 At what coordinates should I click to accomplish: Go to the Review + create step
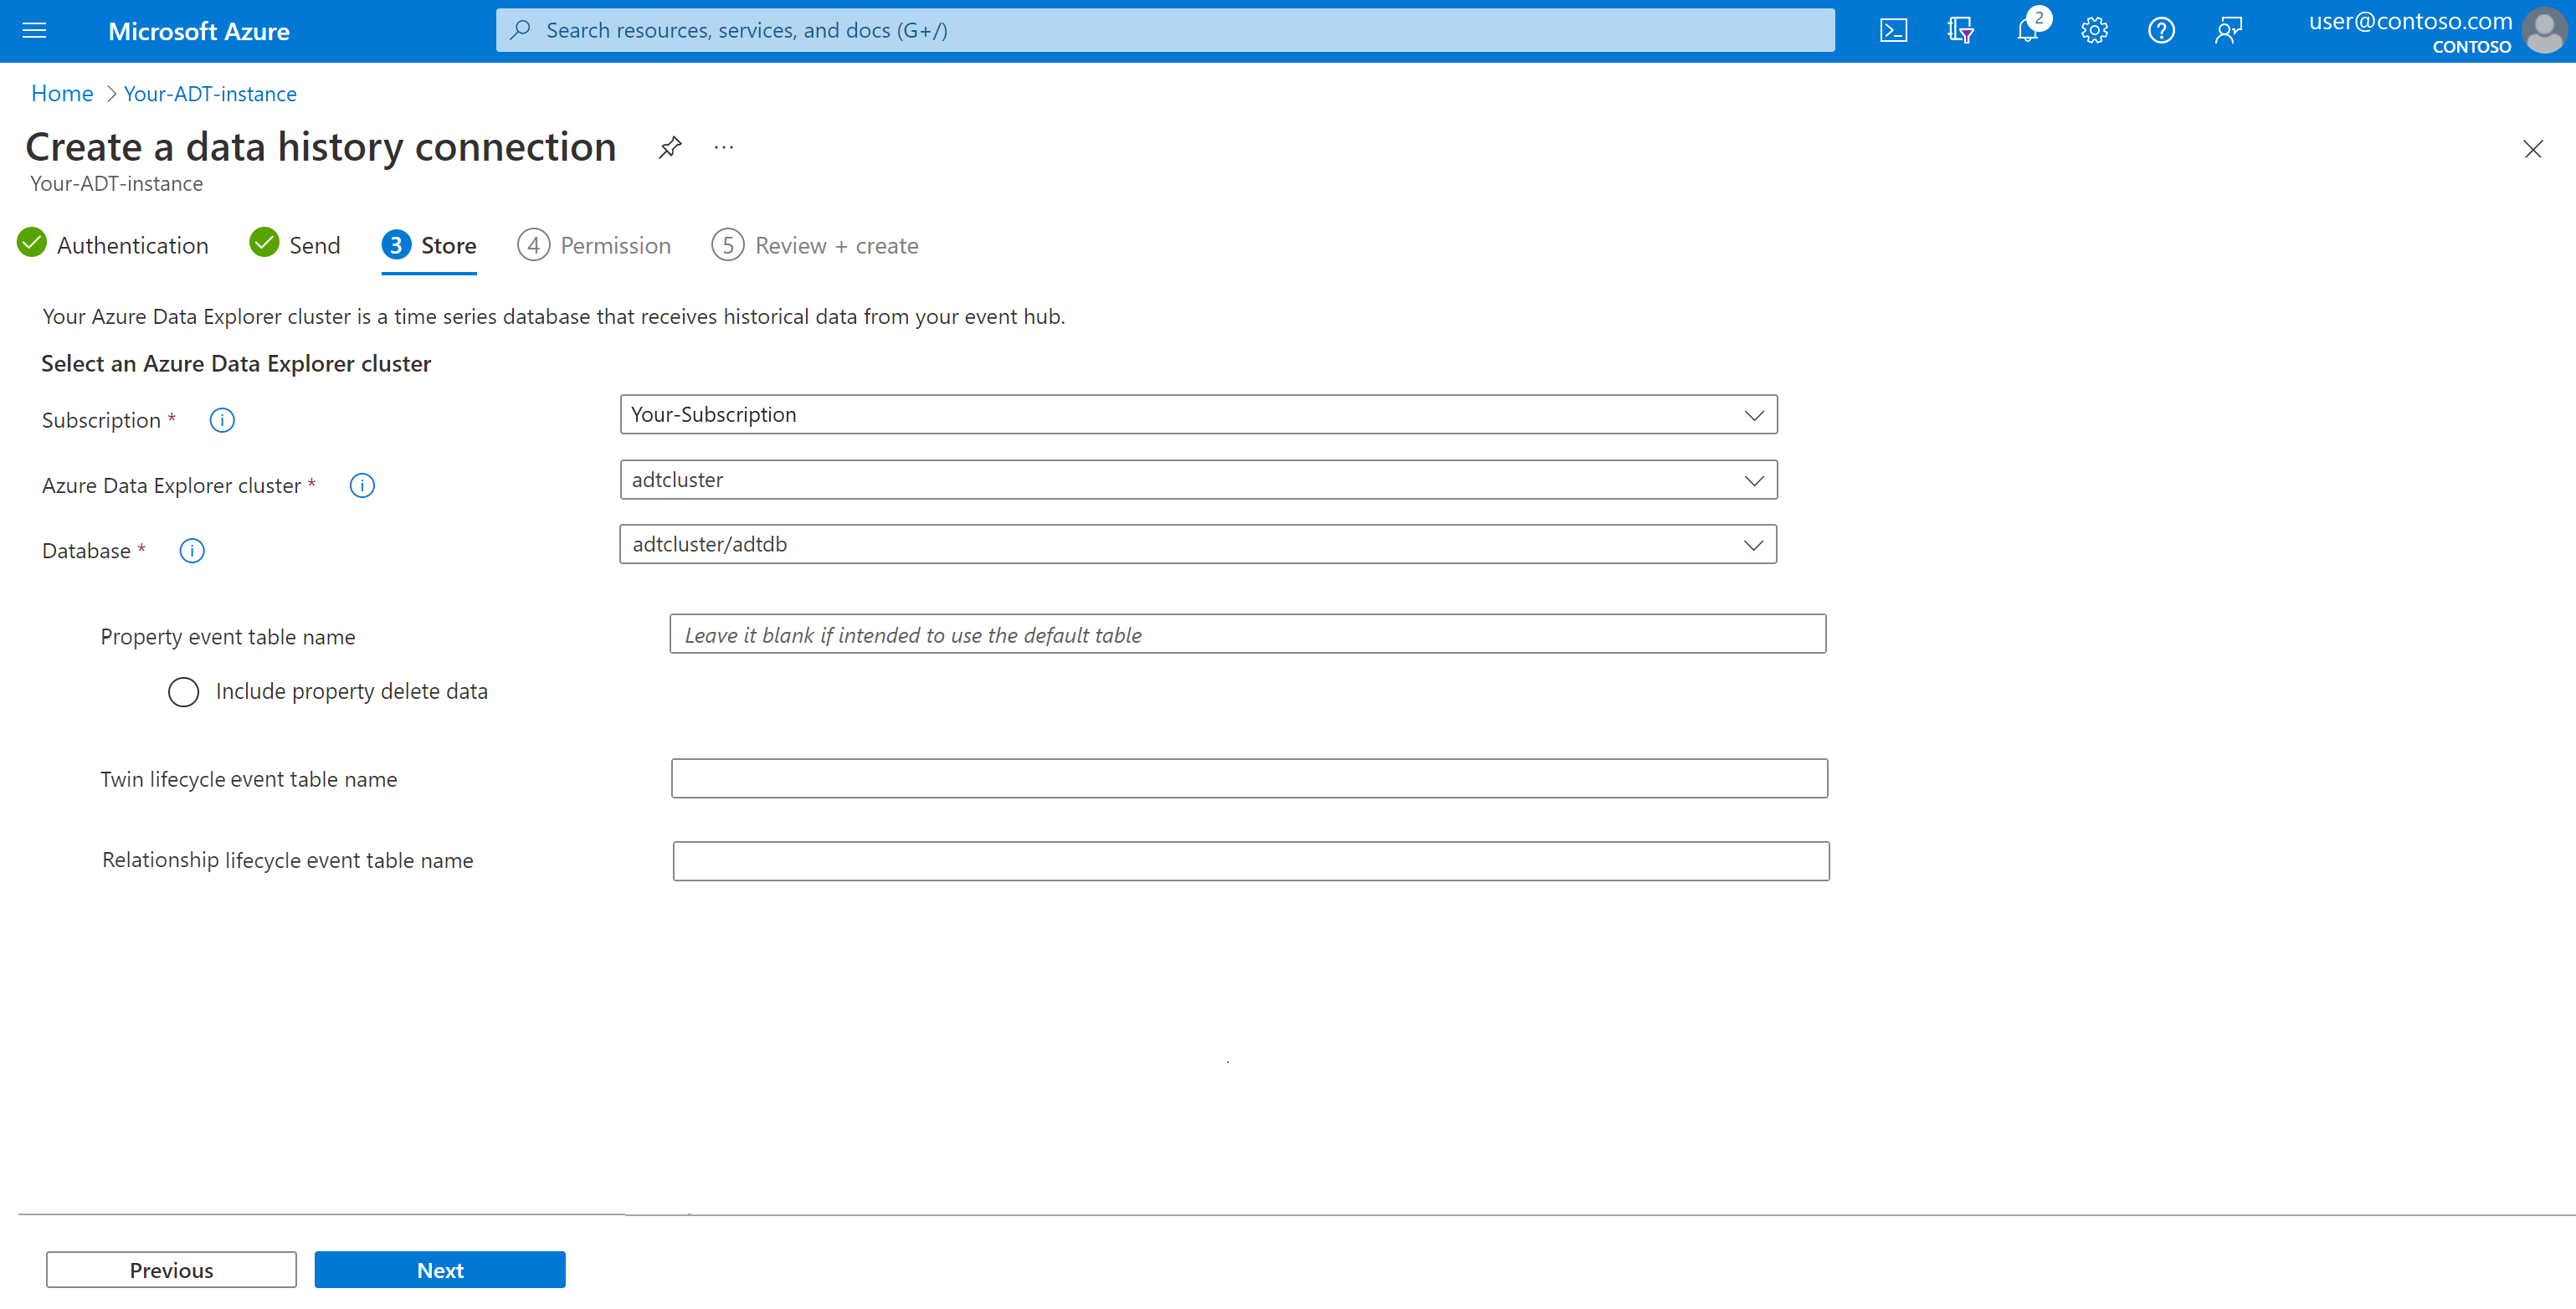(x=815, y=245)
